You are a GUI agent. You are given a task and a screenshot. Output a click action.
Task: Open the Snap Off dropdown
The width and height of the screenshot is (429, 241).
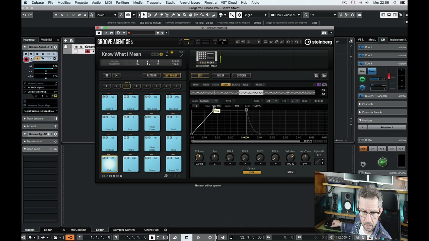coord(272,101)
